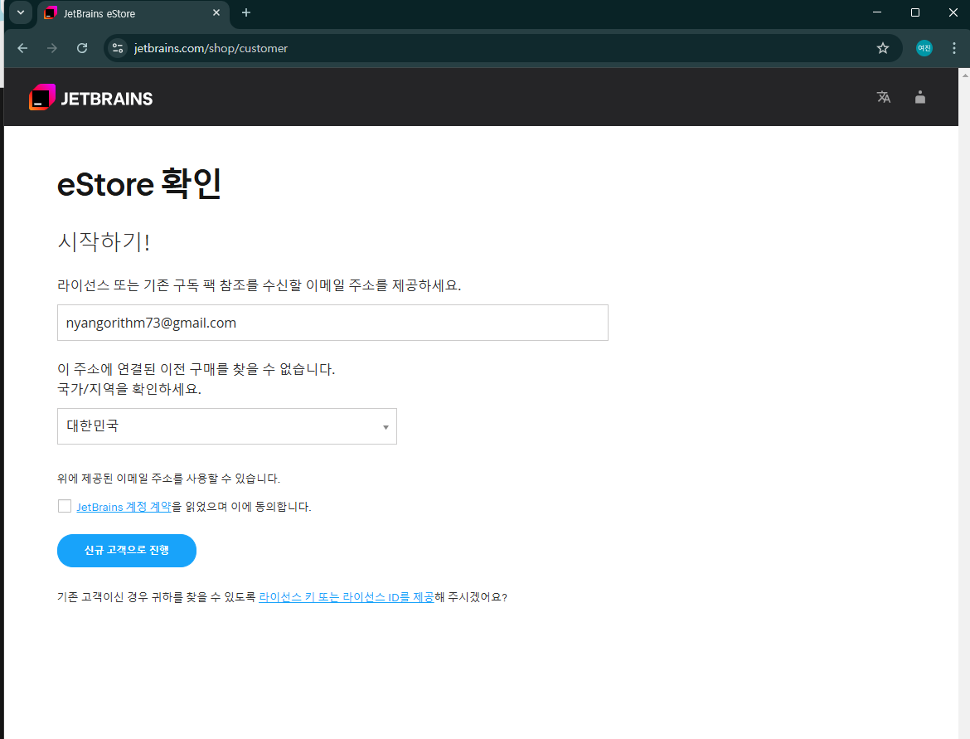Image resolution: width=970 pixels, height=739 pixels.
Task: Open Chrome three-dot menu
Action: (x=954, y=48)
